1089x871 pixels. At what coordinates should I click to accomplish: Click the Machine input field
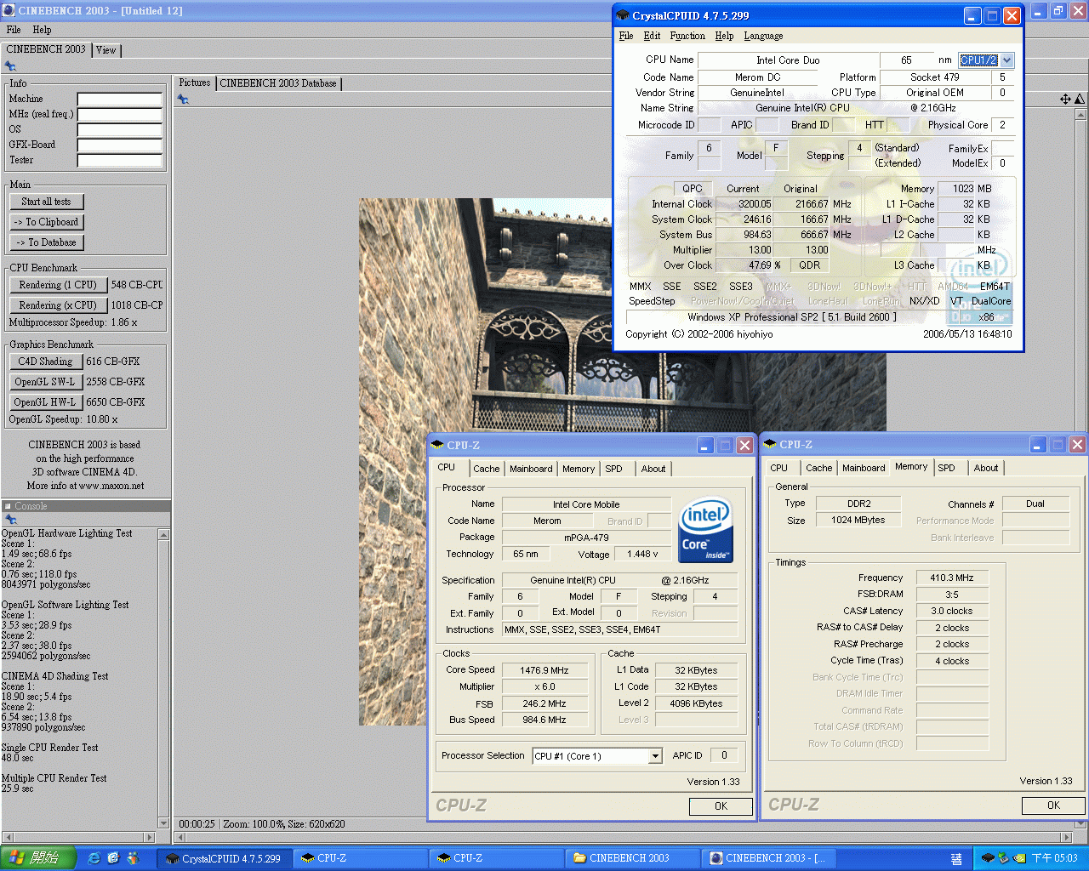(120, 100)
